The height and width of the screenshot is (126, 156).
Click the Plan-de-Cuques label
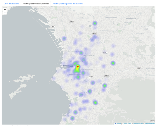coord(131,18)
